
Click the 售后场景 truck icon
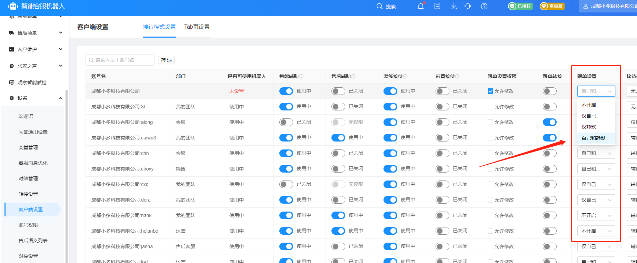click(12, 33)
